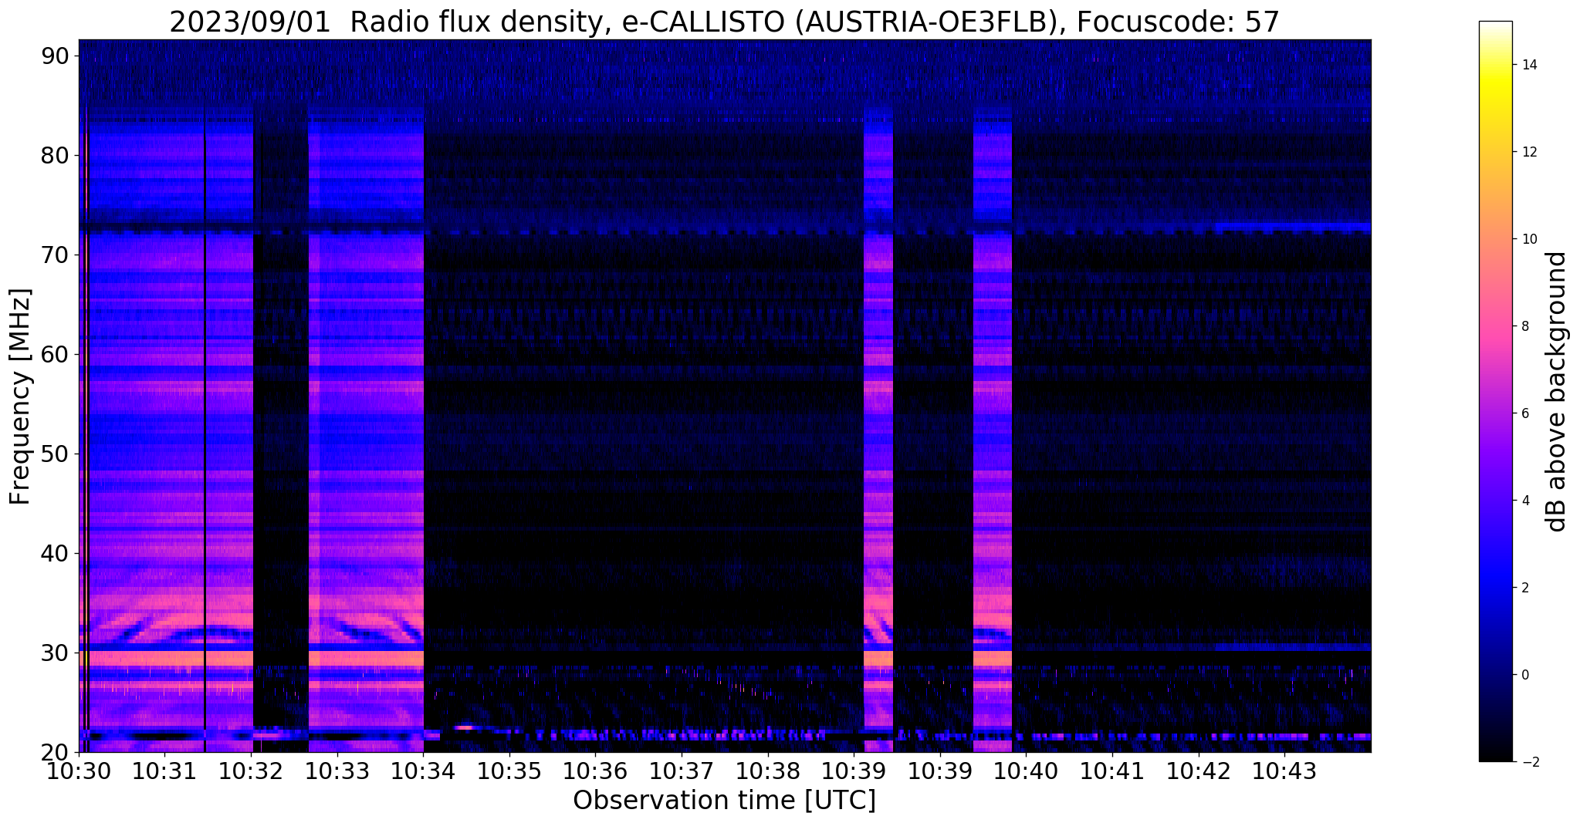The width and height of the screenshot is (1580, 823).
Task: Click the 10:32 time tick label
Action: click(x=251, y=771)
